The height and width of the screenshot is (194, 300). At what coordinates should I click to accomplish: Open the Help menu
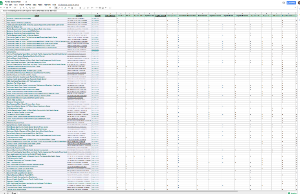click(54, 5)
